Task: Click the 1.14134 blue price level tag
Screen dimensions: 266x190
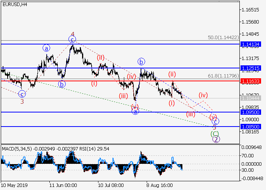Action: [250, 44]
